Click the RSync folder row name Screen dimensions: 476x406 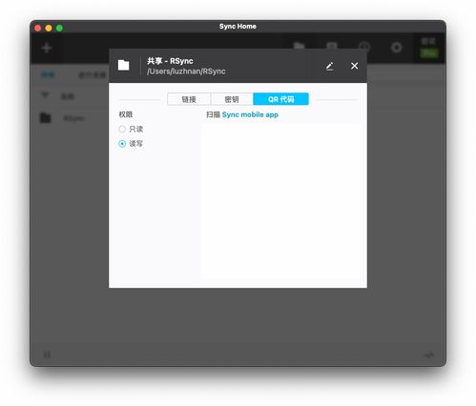pyautogui.click(x=73, y=118)
